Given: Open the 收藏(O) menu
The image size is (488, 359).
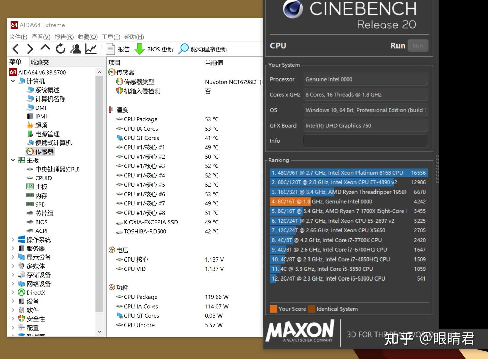Looking at the screenshot, I should click(x=87, y=37).
